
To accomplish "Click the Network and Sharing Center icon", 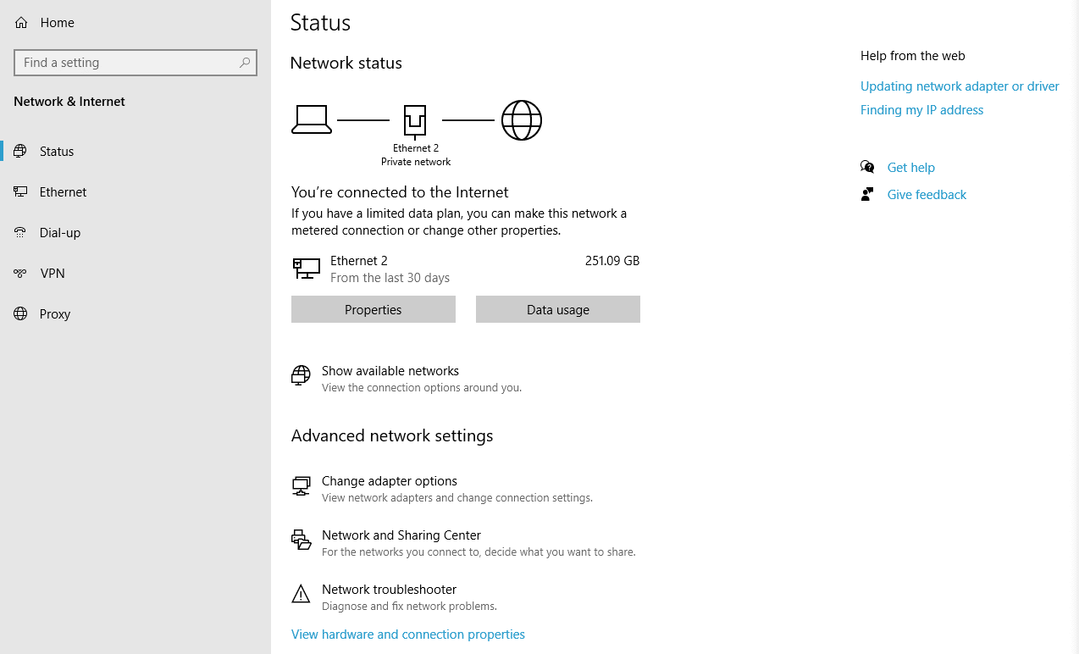I will pyautogui.click(x=301, y=540).
